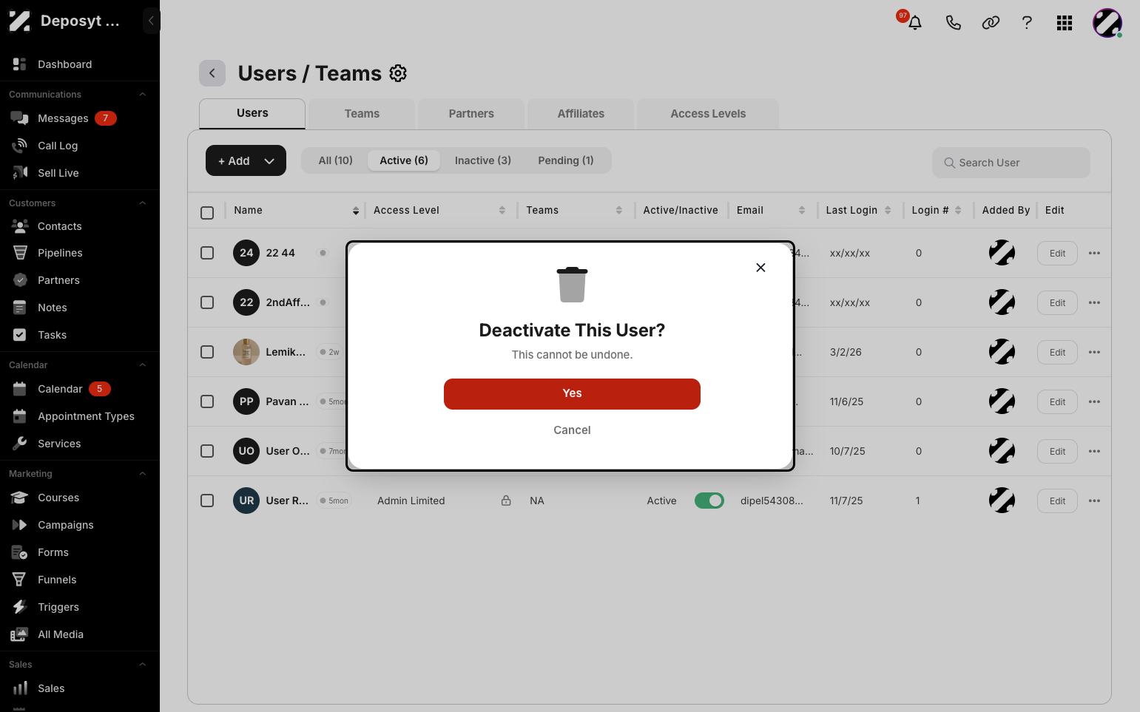
Task: Switch to the Teams tab
Action: click(362, 114)
